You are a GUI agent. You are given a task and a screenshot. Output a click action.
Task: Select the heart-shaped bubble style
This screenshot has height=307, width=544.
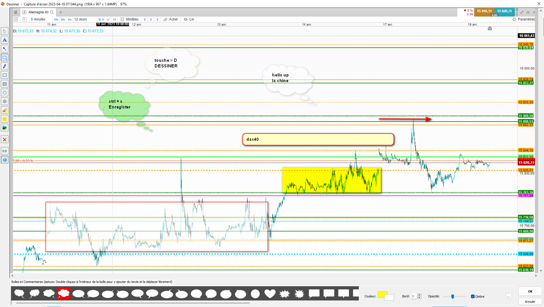pos(270,294)
